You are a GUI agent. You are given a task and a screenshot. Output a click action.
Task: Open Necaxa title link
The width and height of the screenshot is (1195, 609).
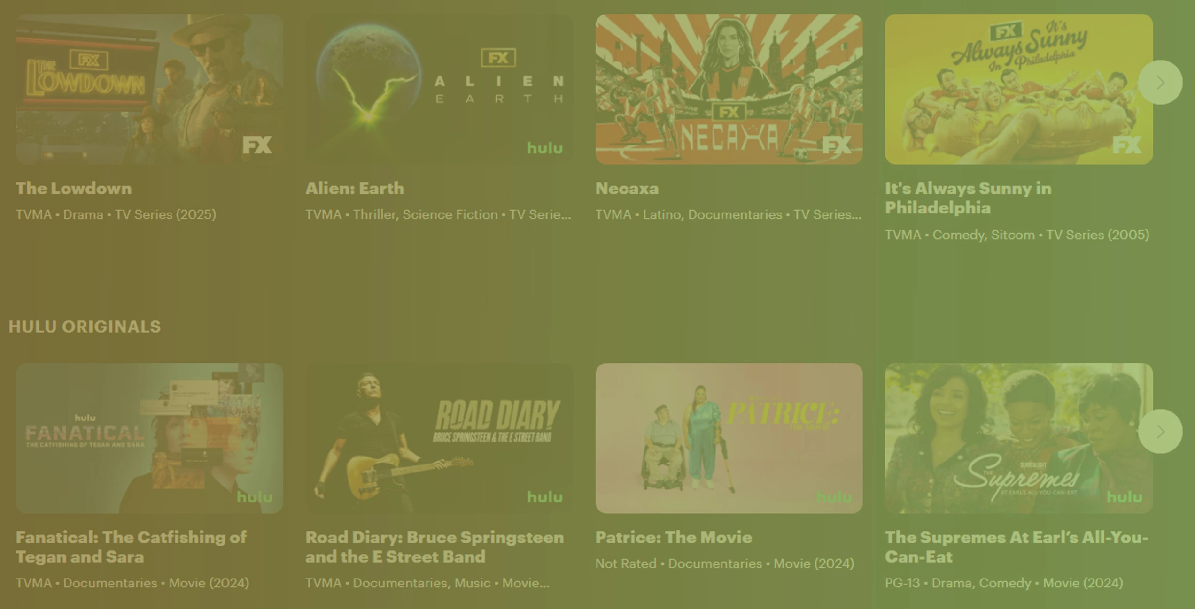627,188
